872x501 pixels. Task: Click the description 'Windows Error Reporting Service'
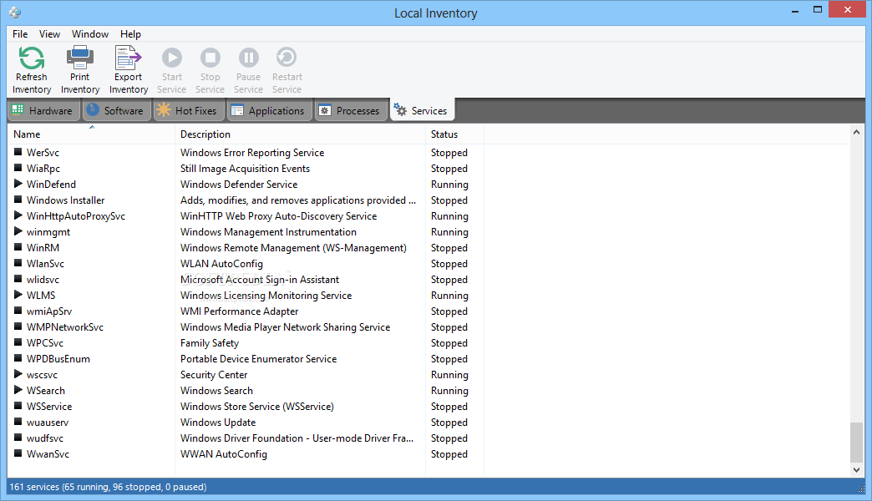click(252, 152)
